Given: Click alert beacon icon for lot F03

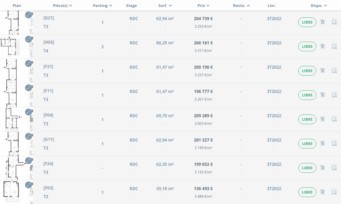Looking at the screenshot, I should pyautogui.click(x=334, y=192).
